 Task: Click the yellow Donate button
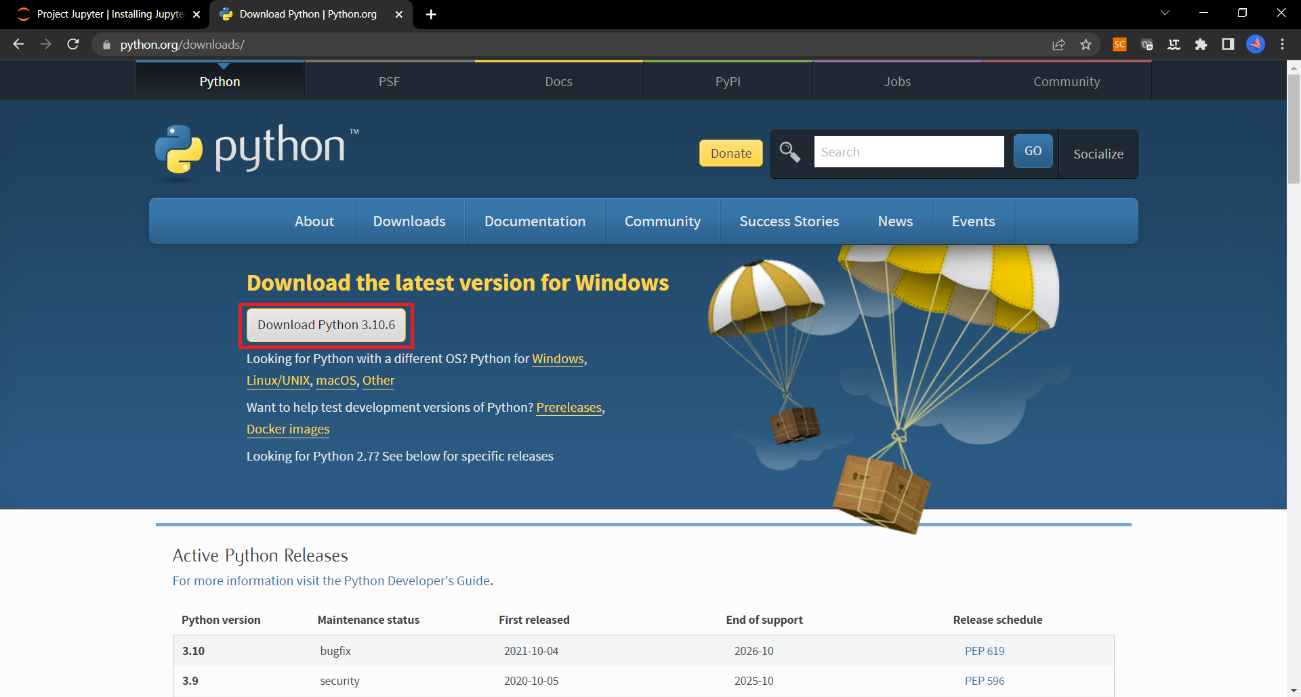click(x=731, y=153)
